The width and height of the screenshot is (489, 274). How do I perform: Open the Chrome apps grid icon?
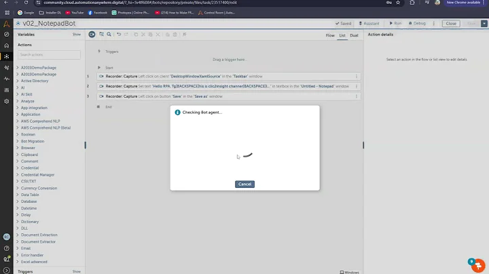point(7,13)
